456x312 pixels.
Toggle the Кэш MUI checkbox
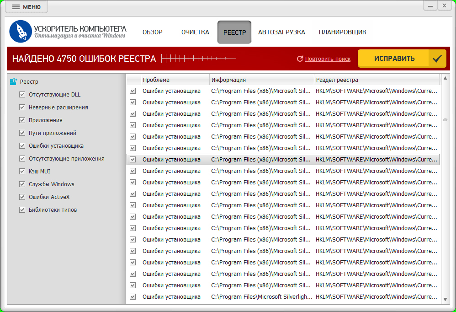(22, 172)
